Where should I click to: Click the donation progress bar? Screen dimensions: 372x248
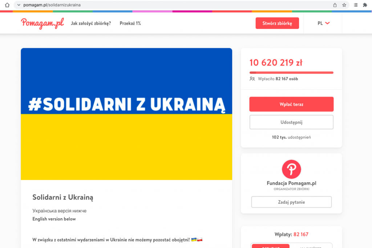pyautogui.click(x=291, y=73)
